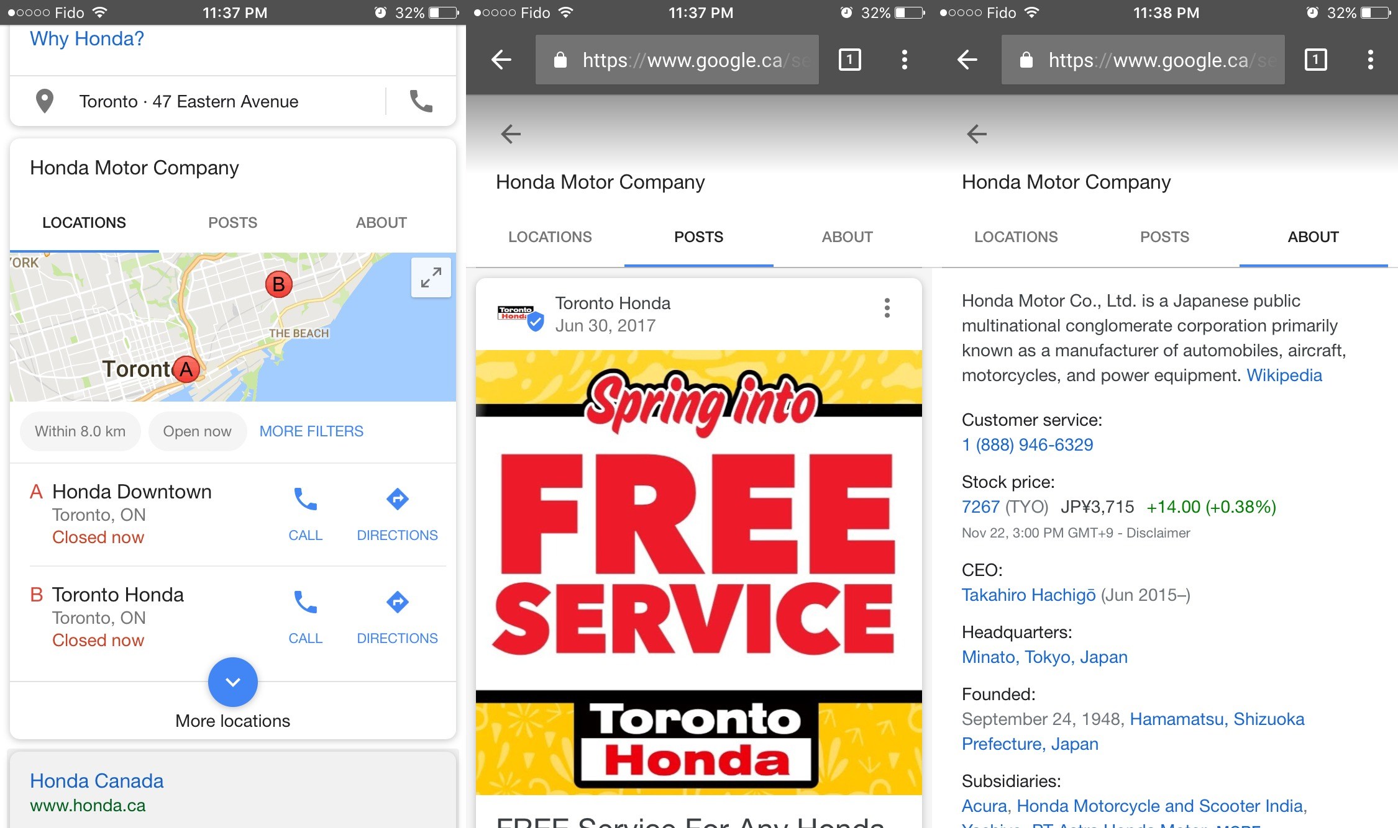
Task: Toggle the Open now filter chip
Action: tap(197, 431)
